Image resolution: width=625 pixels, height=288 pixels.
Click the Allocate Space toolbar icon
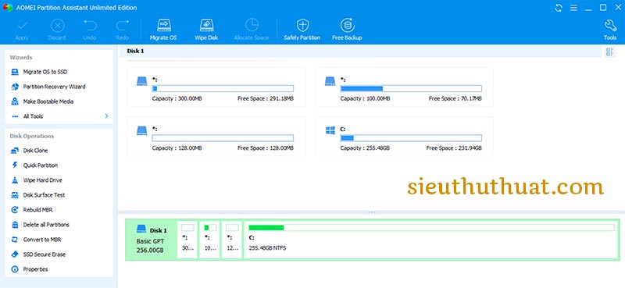[252, 30]
